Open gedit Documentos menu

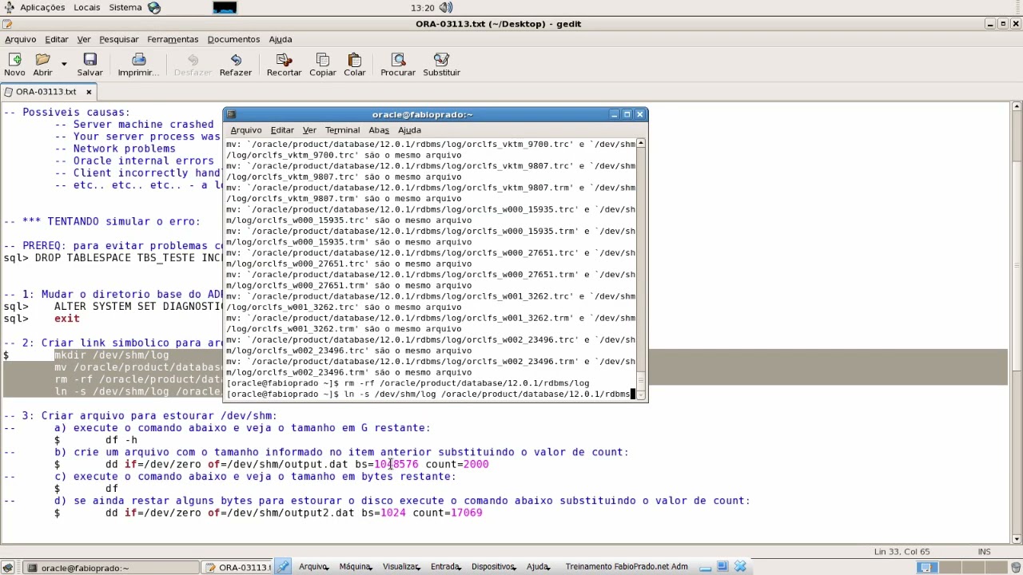pos(233,39)
